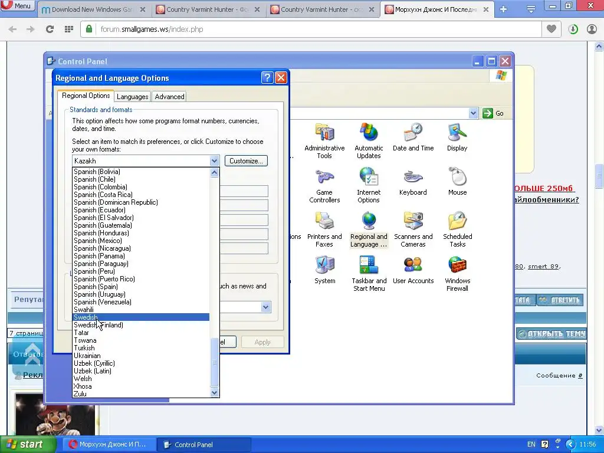Screen dimensions: 604x453
Task: Click the browser address bar URL
Action: click(152, 29)
